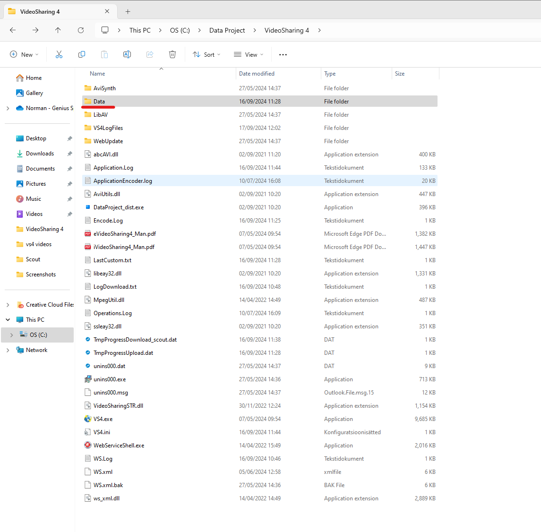Select the WS.xml.bak file

pyautogui.click(x=108, y=485)
